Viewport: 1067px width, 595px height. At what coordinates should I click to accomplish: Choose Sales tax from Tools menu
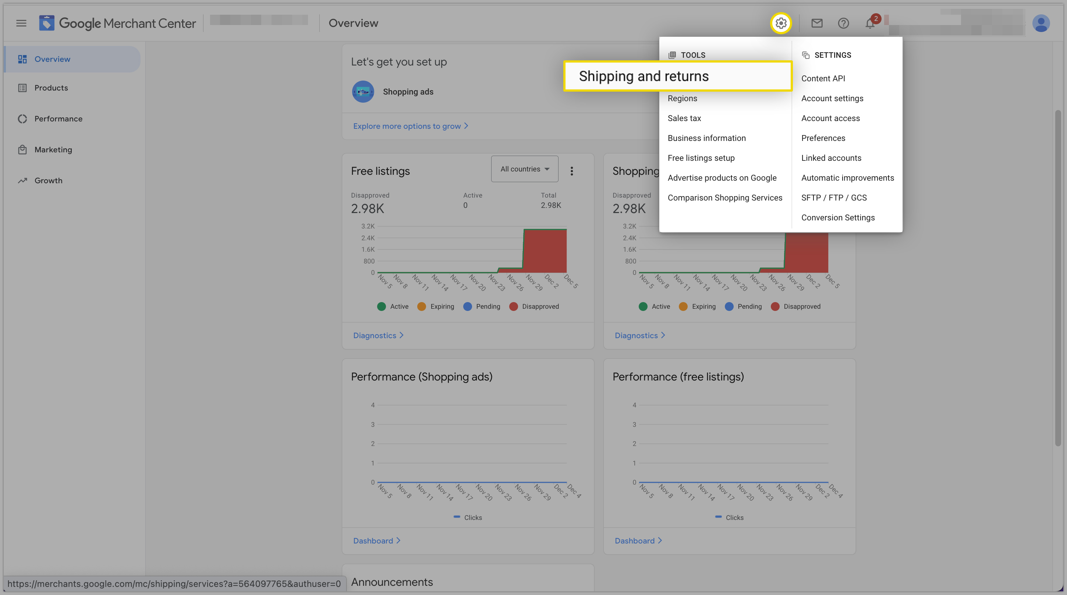[684, 118]
